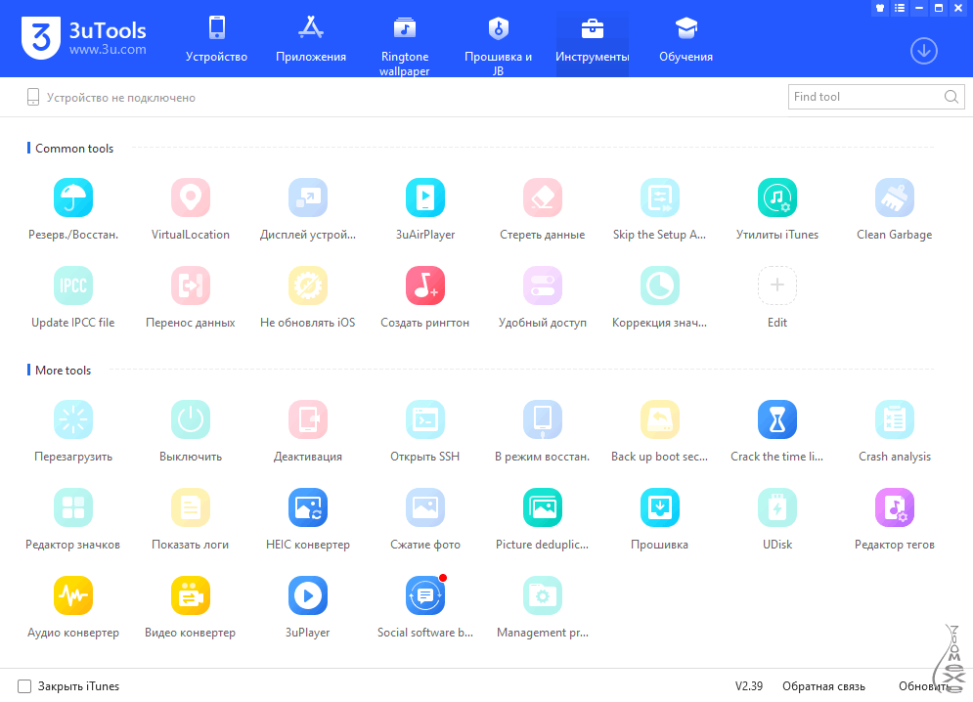Open the Прошивка download tool

[660, 507]
